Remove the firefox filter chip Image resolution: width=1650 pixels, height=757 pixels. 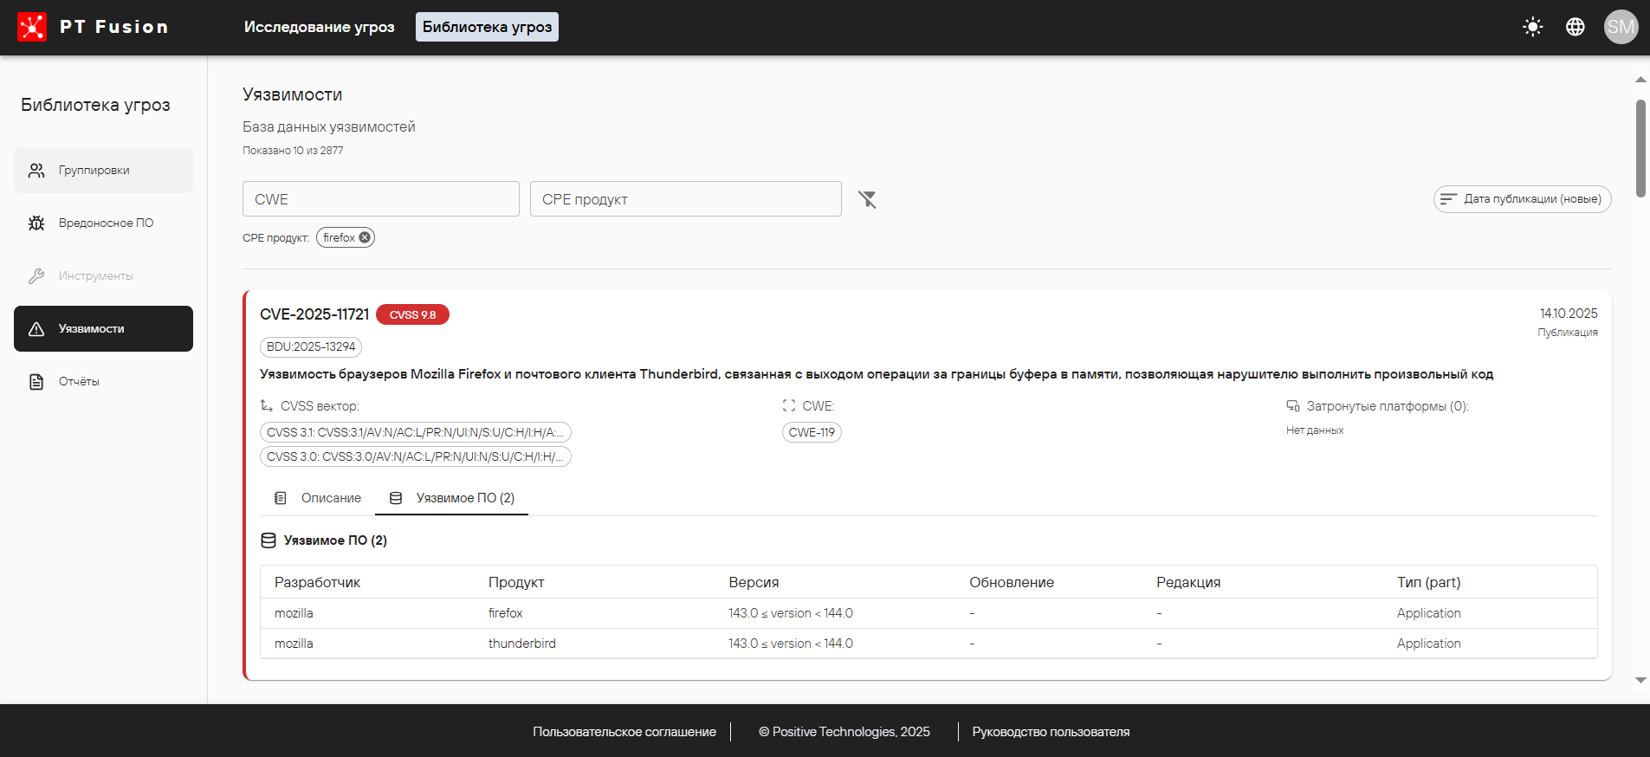[x=365, y=237]
